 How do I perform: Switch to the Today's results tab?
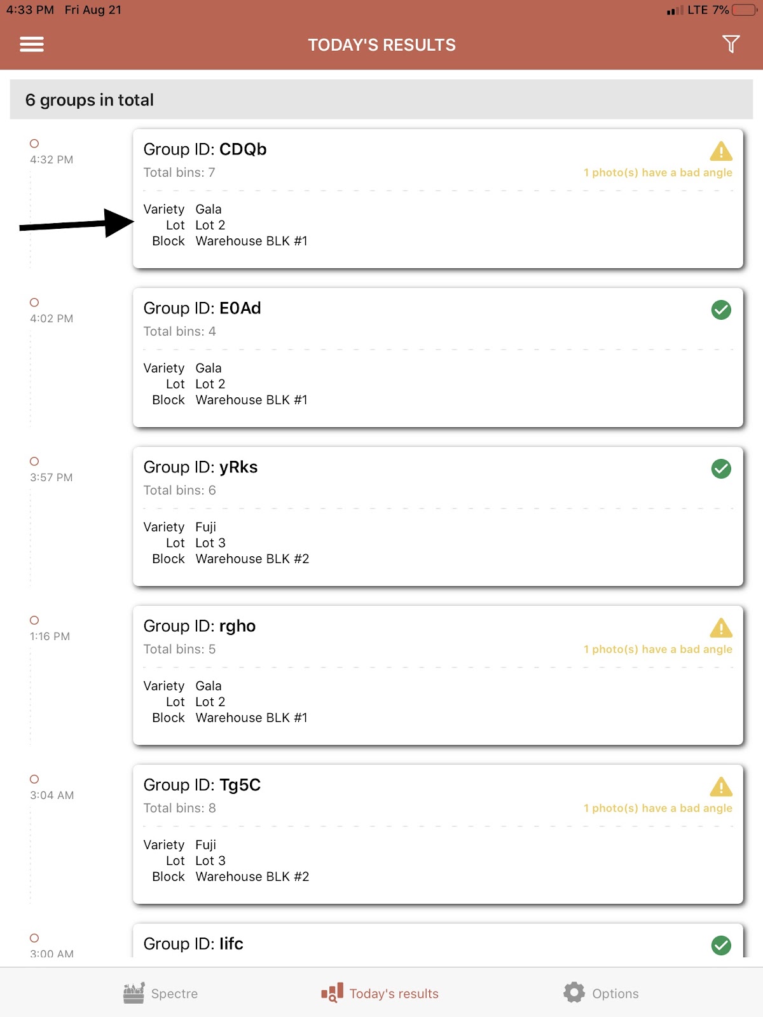tap(380, 993)
